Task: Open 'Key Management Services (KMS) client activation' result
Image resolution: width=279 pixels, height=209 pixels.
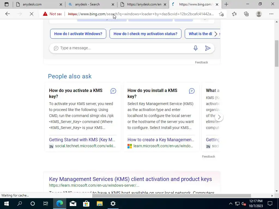Action: [131, 179]
